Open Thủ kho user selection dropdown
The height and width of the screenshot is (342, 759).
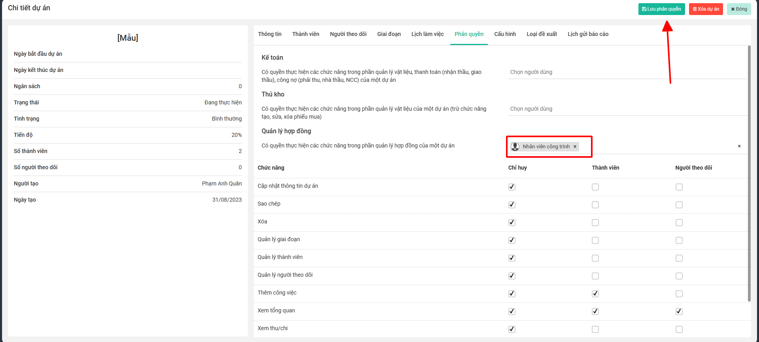tap(627, 109)
